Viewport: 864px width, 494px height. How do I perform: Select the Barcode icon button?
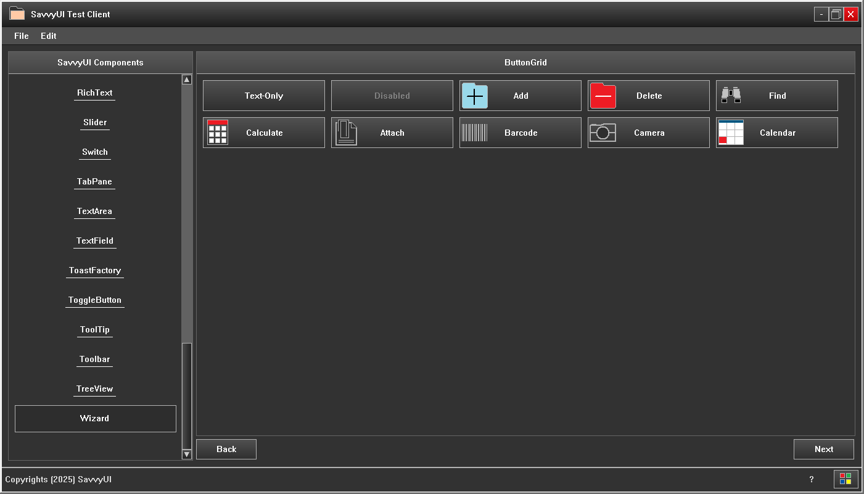520,133
